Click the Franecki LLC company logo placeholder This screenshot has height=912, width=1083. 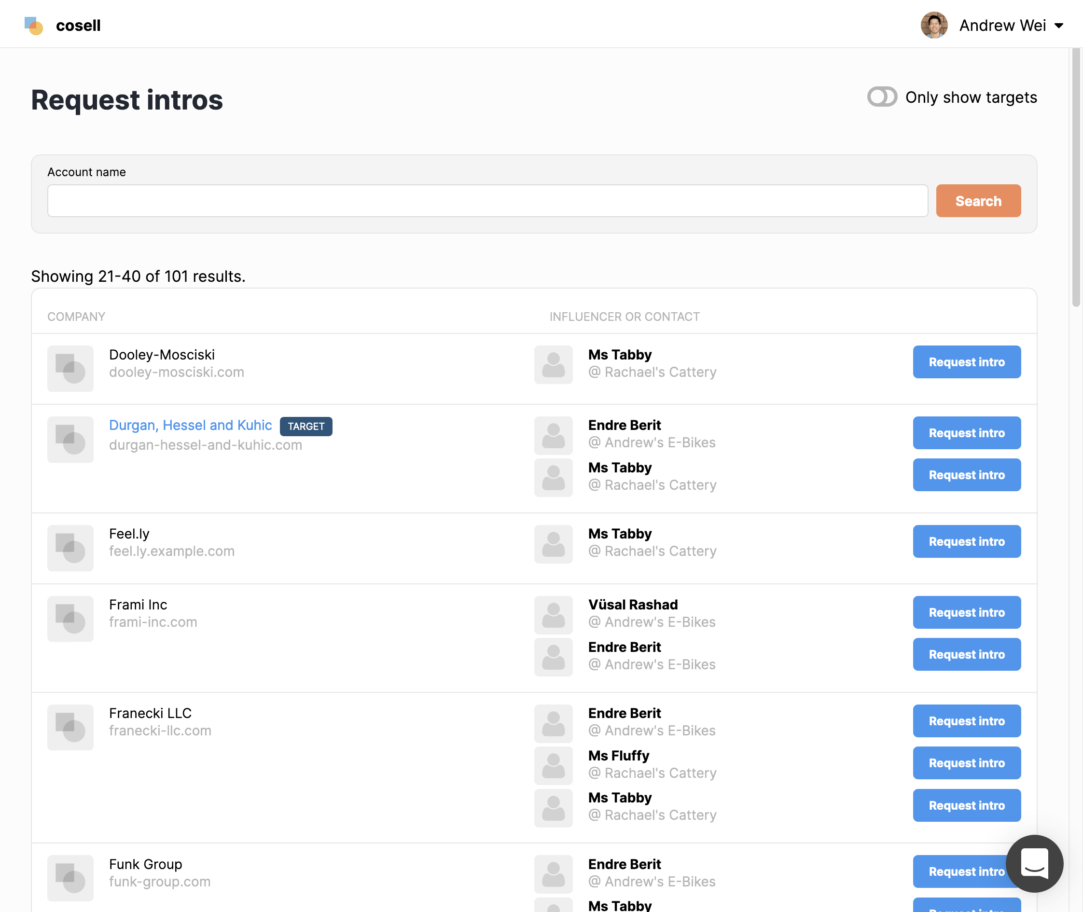click(x=70, y=727)
